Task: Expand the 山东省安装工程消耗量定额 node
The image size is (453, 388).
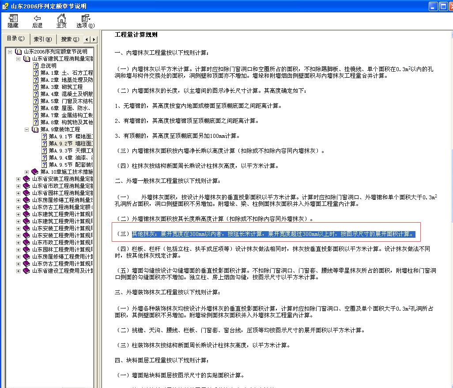Action: [18, 179]
